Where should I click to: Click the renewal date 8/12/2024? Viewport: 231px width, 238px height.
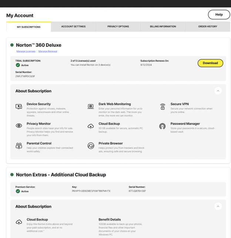(146, 65)
